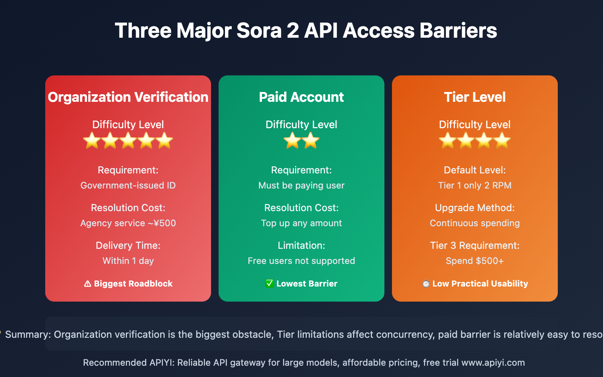Click the Government-issued ID requirement text
The image size is (603, 377).
pos(128,185)
